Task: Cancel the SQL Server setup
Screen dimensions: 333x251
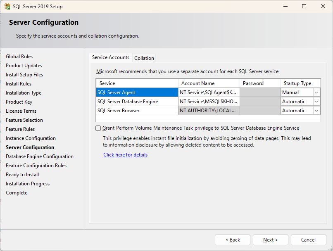Action: pos(308,240)
